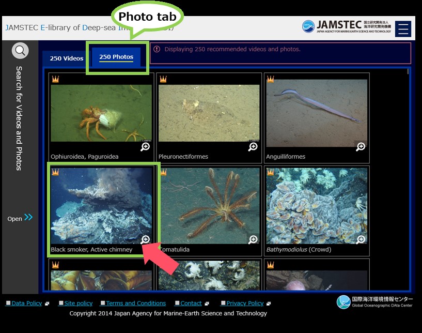Click the crown icon on the Black smoker card
The width and height of the screenshot is (422, 333).
[x=55, y=172]
